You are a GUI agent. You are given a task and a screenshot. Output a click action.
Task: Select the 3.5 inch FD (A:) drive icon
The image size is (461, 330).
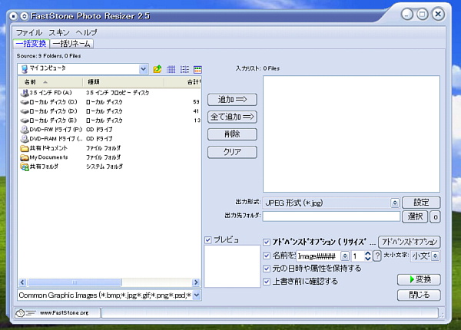coord(25,93)
